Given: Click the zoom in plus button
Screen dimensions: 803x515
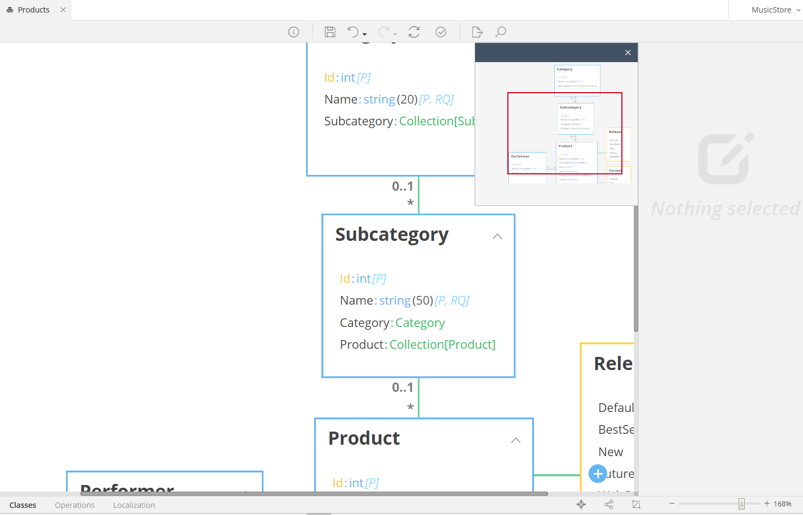Looking at the screenshot, I should tap(767, 504).
